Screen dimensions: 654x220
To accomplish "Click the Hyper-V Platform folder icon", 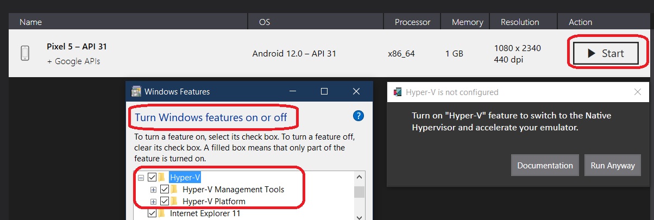I will click(x=174, y=202).
